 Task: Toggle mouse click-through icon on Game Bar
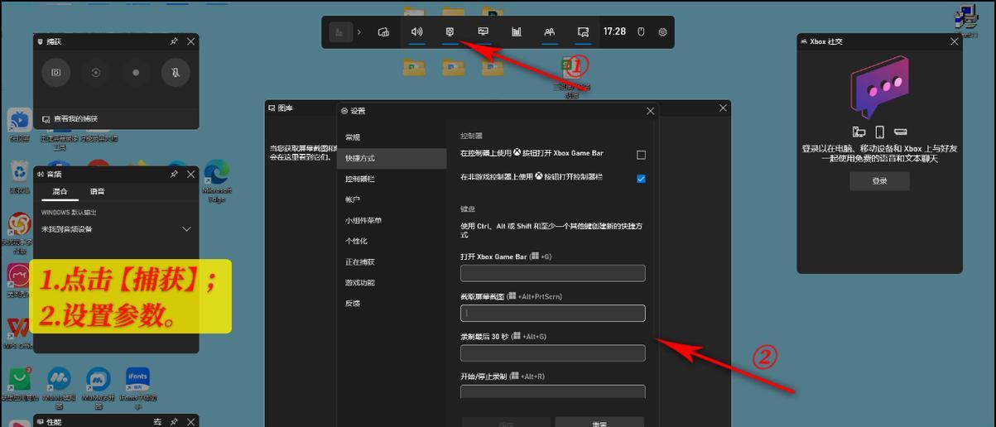(x=641, y=32)
